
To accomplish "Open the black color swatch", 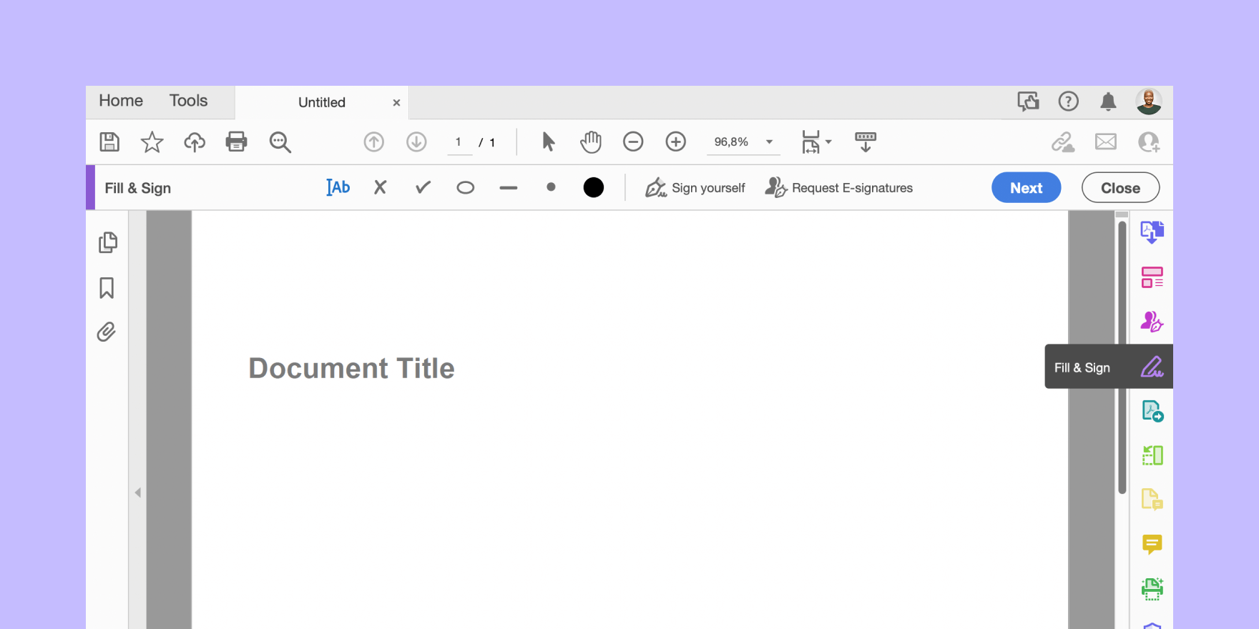I will coord(593,187).
